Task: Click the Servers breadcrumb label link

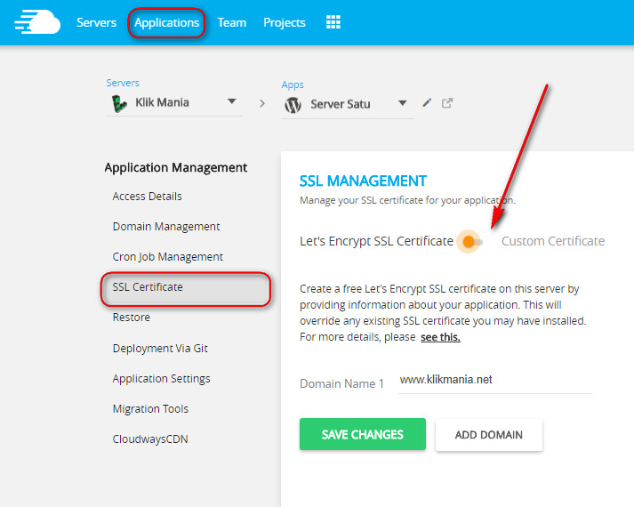Action: tap(123, 83)
